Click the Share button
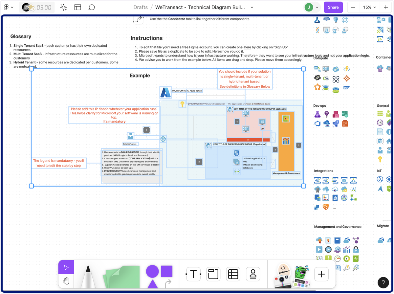The width and height of the screenshot is (394, 294). point(333,7)
